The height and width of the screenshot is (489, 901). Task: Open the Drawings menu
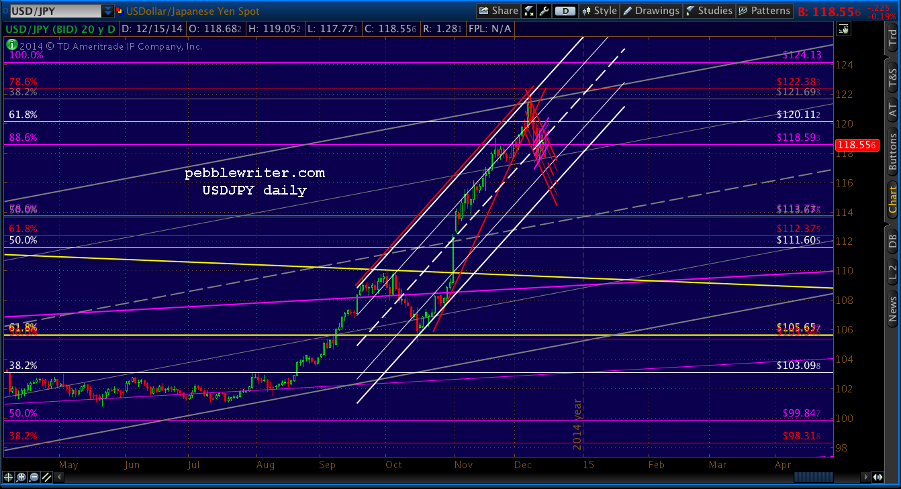pyautogui.click(x=651, y=11)
